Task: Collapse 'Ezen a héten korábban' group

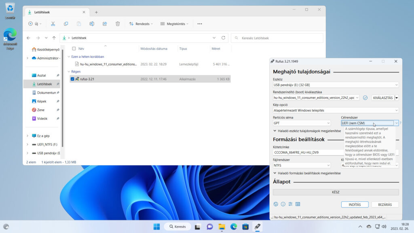Action: (69, 57)
